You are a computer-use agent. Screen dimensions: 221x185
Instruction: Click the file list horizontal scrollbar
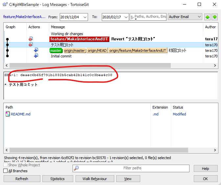(x=99, y=150)
